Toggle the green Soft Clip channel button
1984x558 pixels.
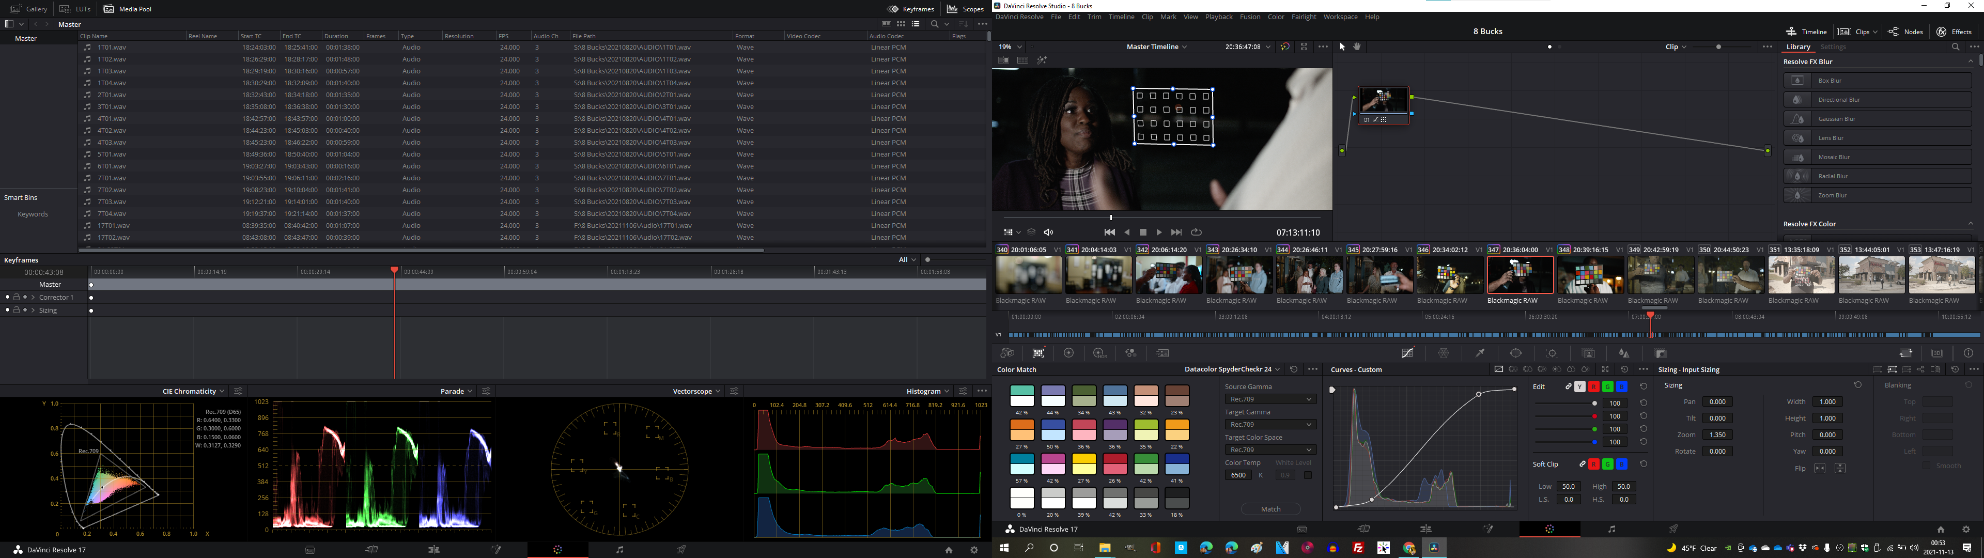point(1607,464)
